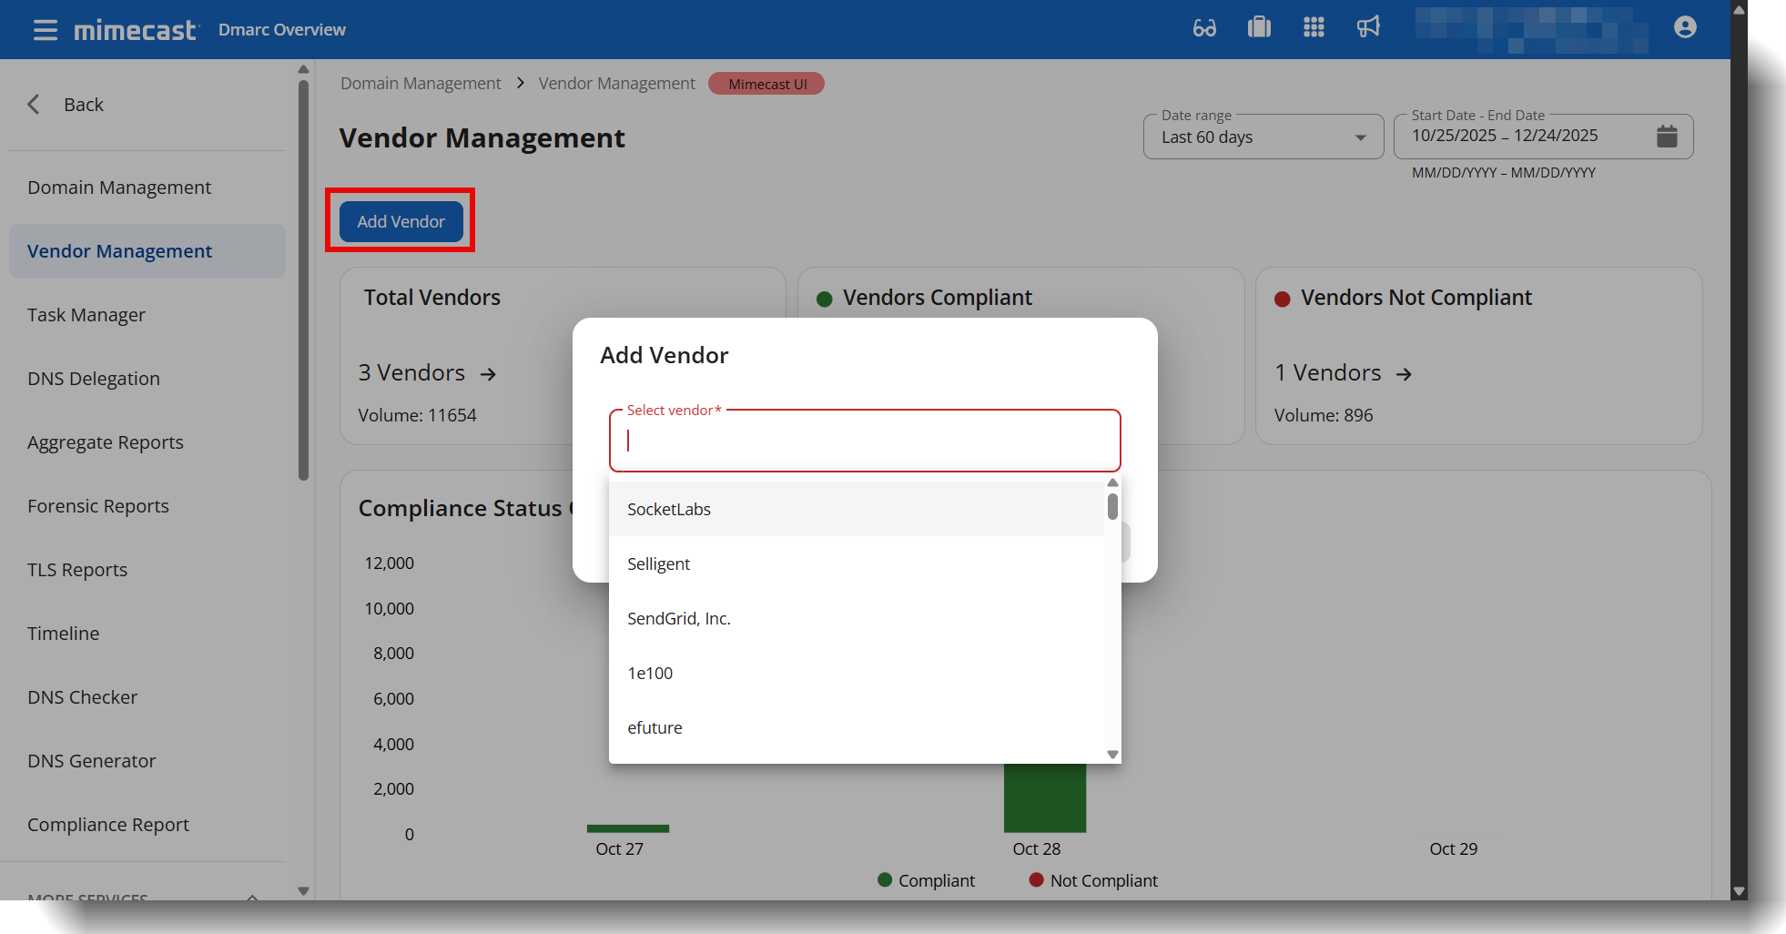Click the Back arrow in sidebar
This screenshot has height=934, width=1786.
35,105
